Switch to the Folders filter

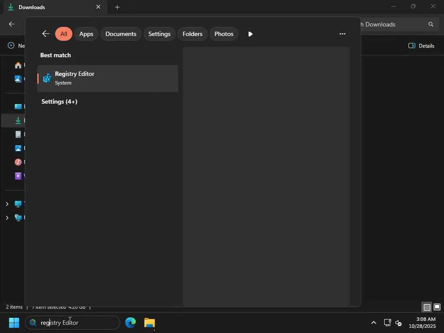[193, 34]
